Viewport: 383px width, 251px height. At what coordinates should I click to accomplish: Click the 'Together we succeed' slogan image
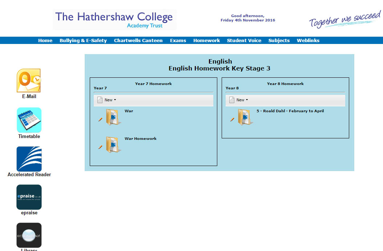[x=345, y=19]
